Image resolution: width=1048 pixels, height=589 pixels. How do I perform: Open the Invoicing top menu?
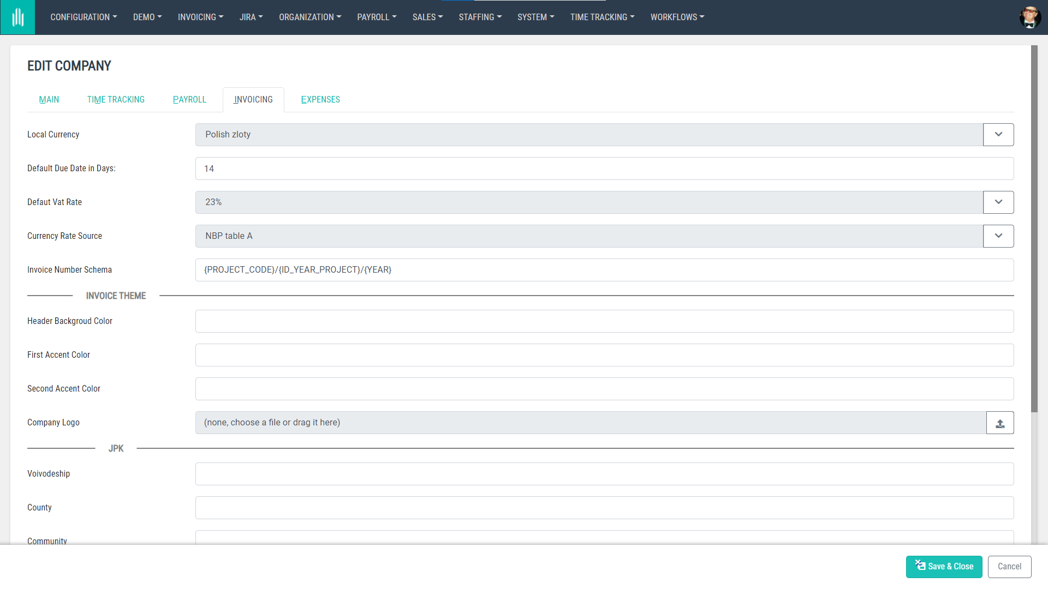[200, 17]
